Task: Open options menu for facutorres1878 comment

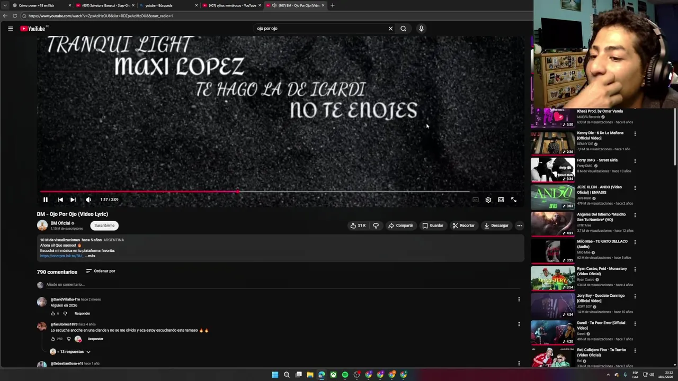Action: pyautogui.click(x=519, y=324)
